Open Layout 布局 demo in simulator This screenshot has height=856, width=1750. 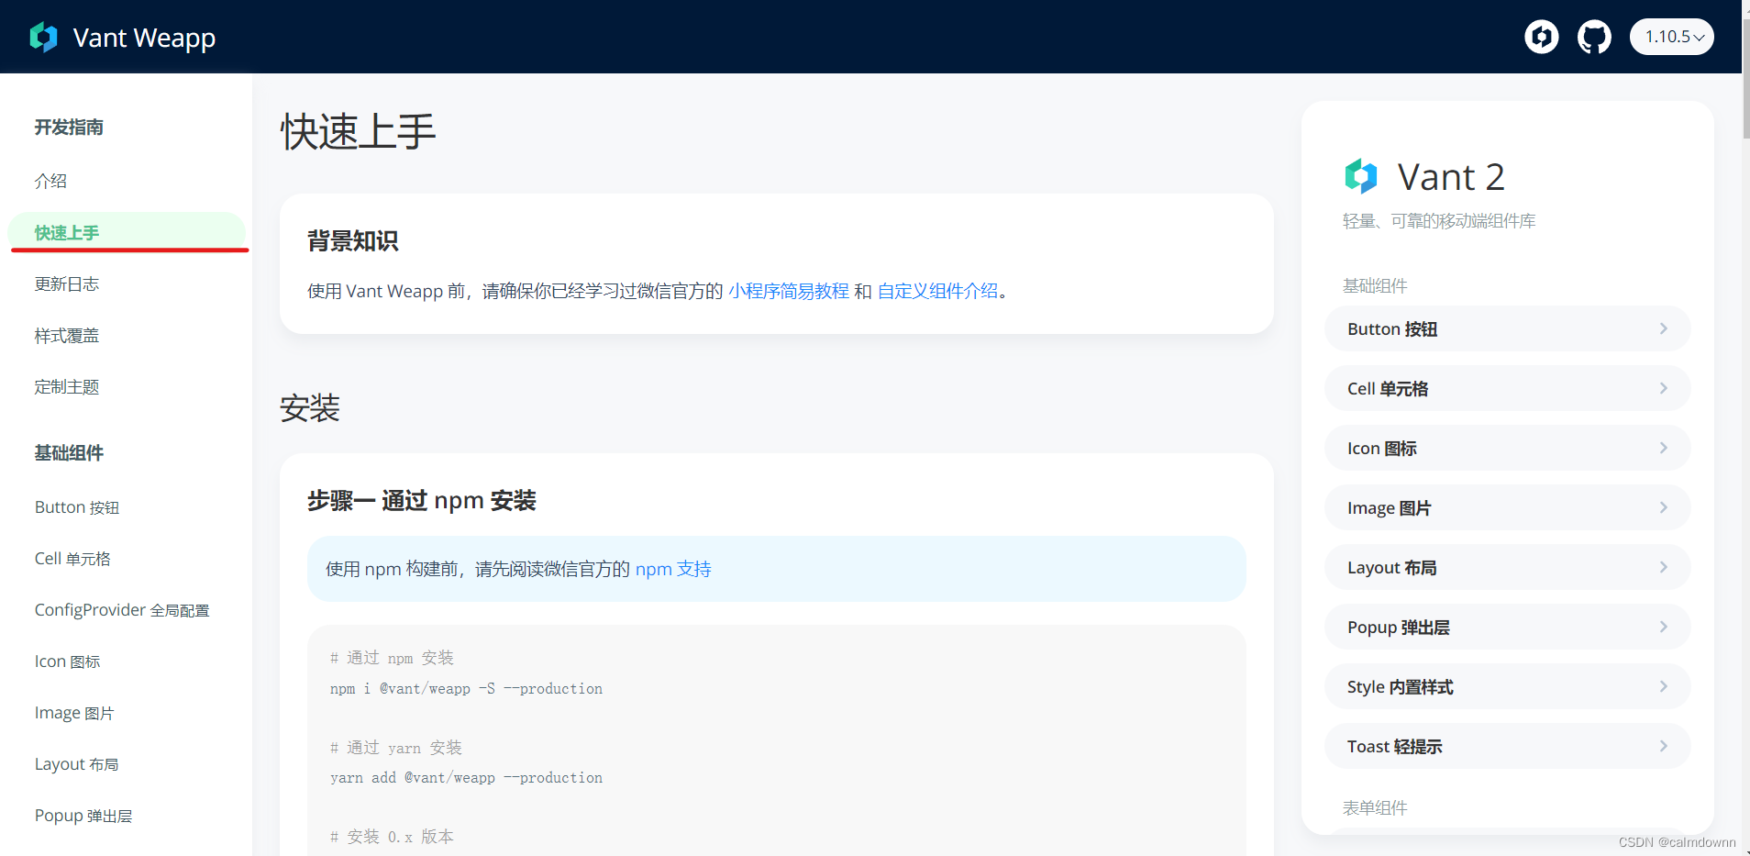click(1507, 567)
